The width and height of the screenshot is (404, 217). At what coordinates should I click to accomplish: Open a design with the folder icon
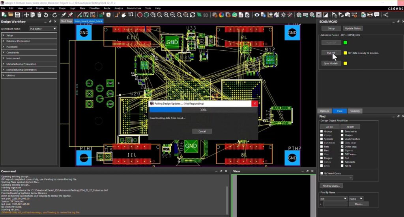[11, 15]
